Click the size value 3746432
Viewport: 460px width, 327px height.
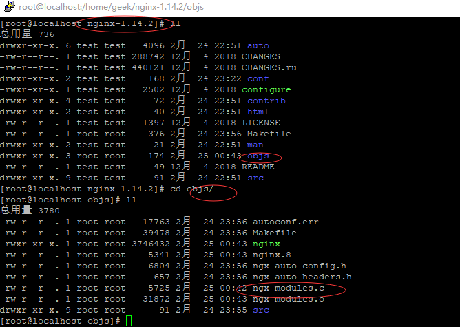(151, 244)
